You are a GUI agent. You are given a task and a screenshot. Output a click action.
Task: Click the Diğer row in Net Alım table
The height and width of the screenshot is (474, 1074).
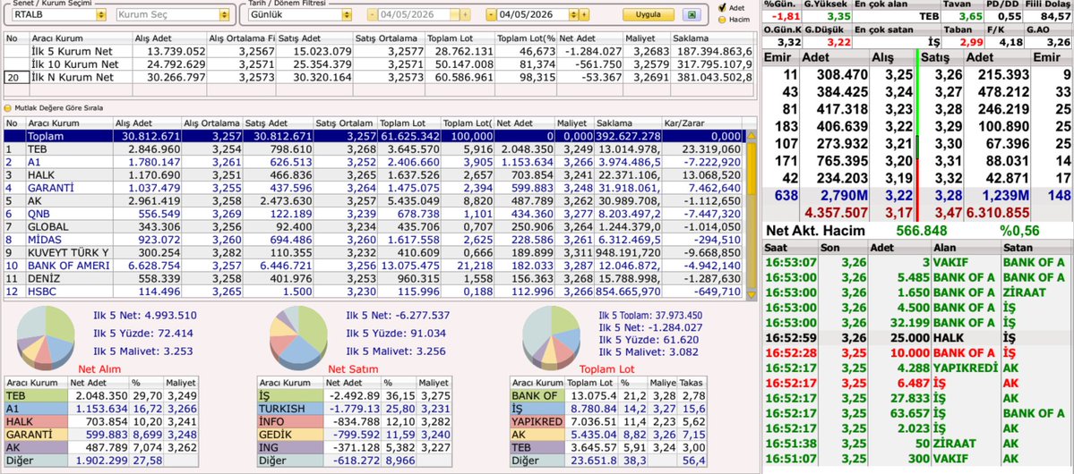(101, 461)
